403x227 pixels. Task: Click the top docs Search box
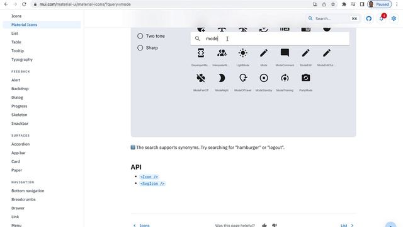[x=333, y=18]
